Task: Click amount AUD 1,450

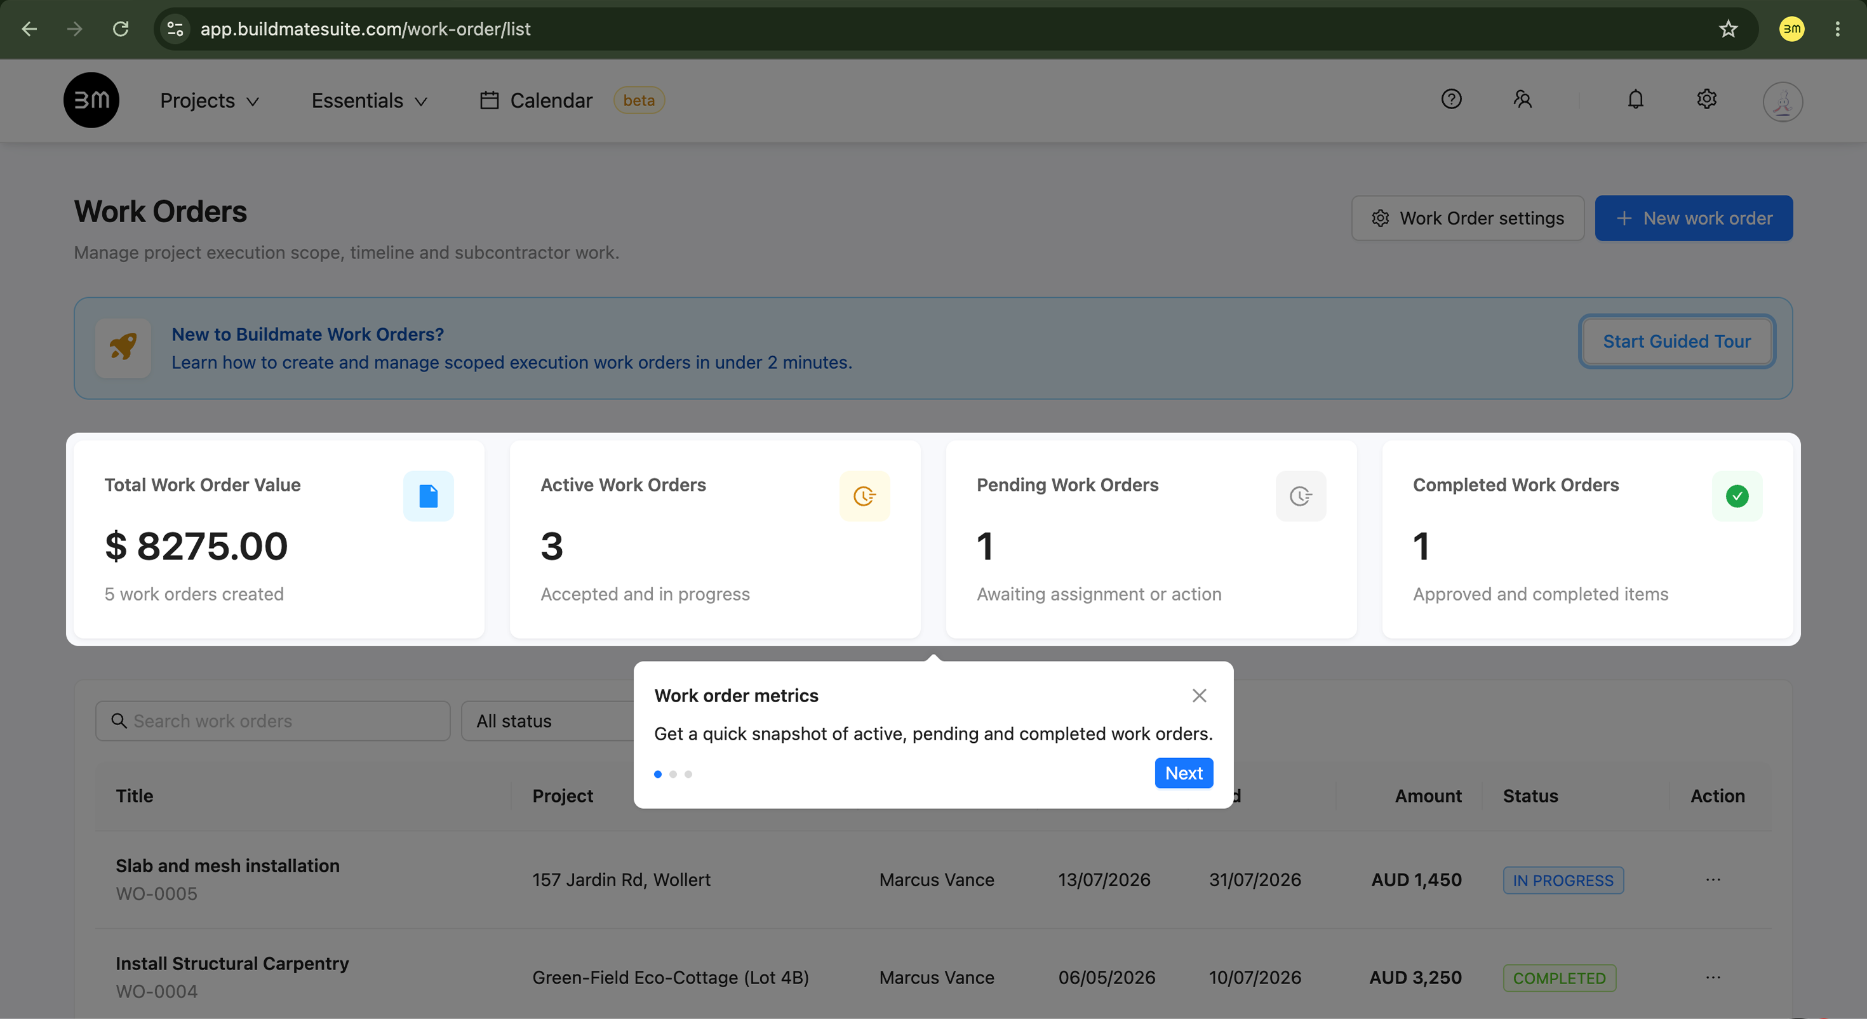Action: (1416, 880)
